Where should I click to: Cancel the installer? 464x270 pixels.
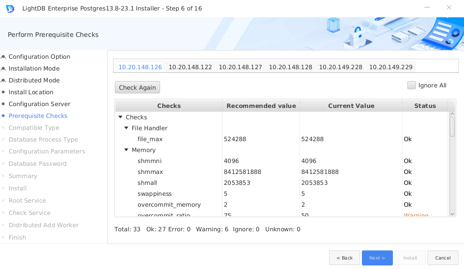click(443, 258)
